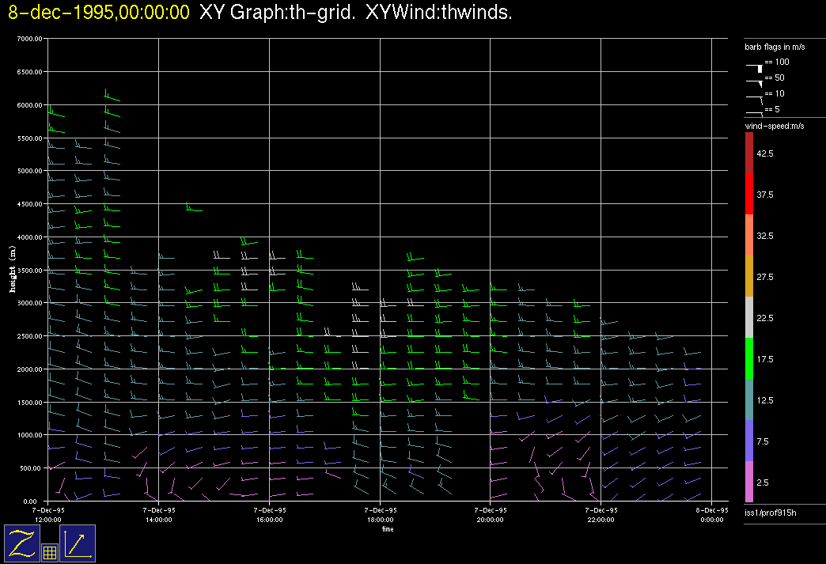This screenshot has width=826, height=564.
Task: Click the 50 m/s barb flag symbol
Action: 755,81
